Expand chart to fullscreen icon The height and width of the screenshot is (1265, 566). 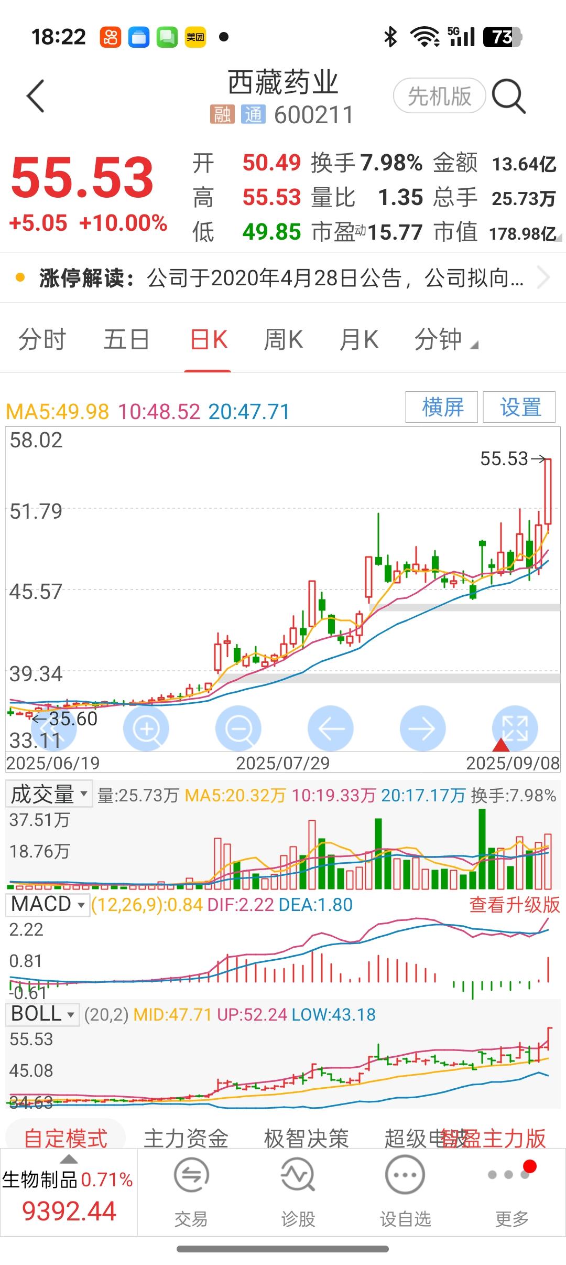point(515,728)
